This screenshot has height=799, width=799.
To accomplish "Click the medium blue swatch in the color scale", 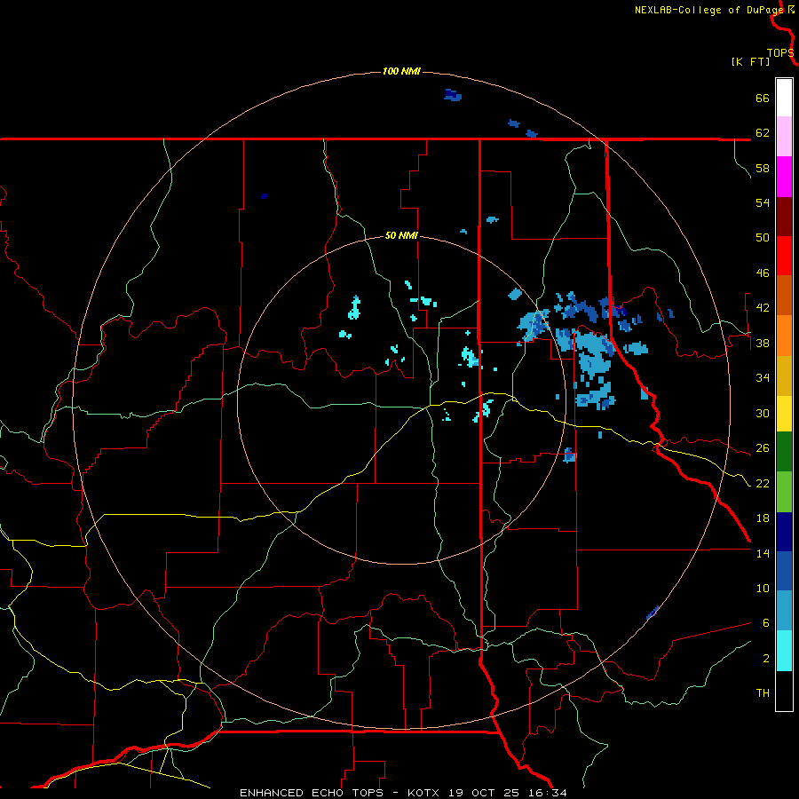I will [x=784, y=571].
